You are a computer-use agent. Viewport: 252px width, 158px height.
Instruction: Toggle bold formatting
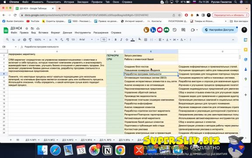coord(115,39)
